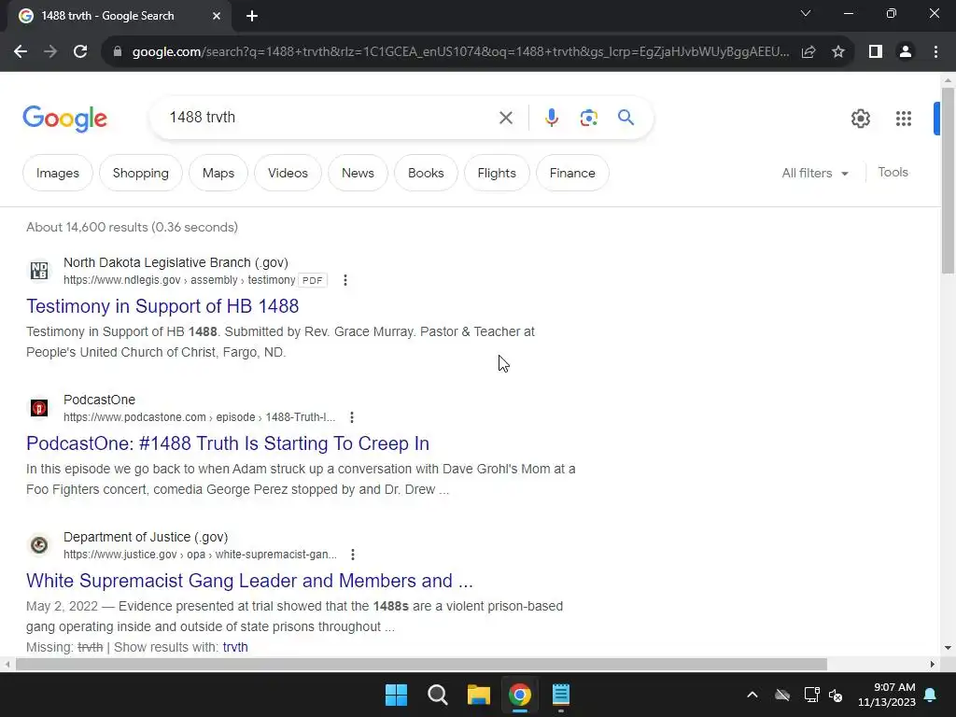Viewport: 956px width, 717px height.
Task: Open more options for the PodcastOne result
Action: (x=352, y=417)
